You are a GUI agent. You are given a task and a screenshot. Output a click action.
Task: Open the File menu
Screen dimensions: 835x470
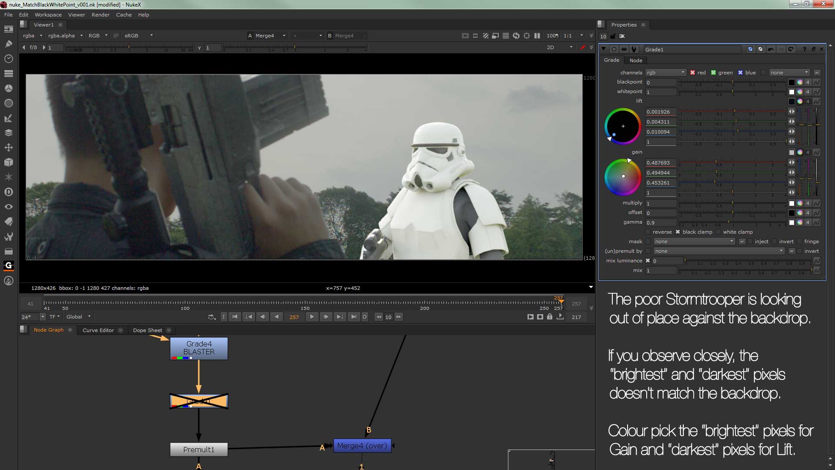pyautogui.click(x=8, y=15)
